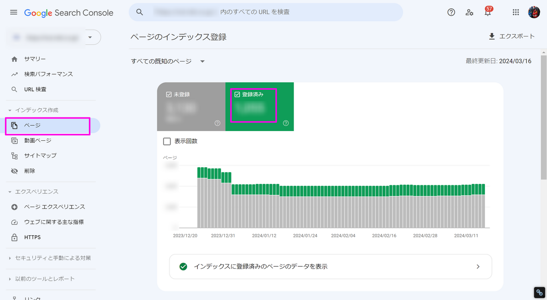The height and width of the screenshot is (300, 547).
Task: Click the URL 検査 magnifier icon
Action: click(x=15, y=89)
